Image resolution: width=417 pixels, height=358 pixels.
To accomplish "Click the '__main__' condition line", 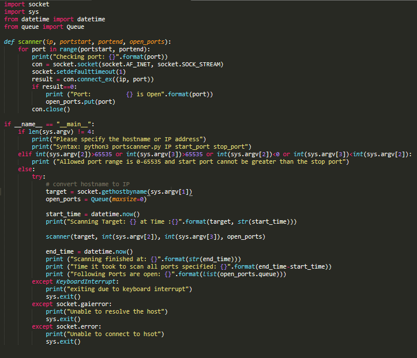I will (49, 124).
